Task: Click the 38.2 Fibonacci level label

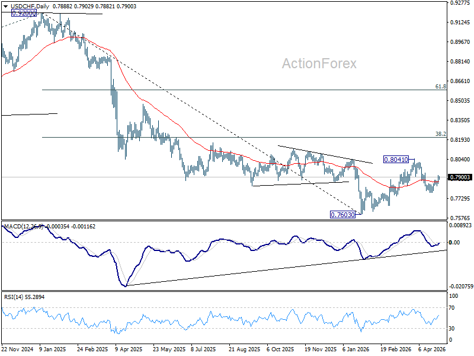Action: click(x=440, y=134)
